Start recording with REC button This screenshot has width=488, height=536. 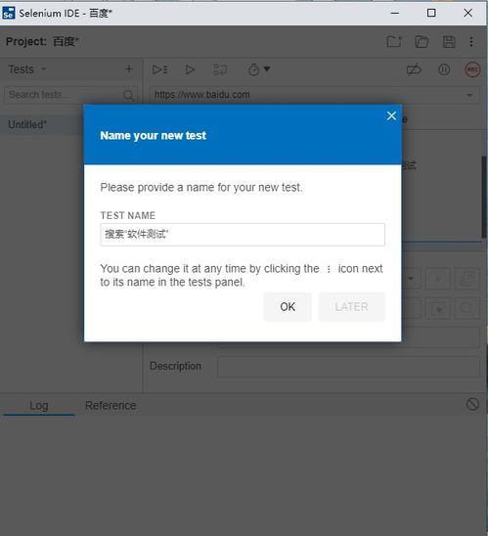[472, 69]
